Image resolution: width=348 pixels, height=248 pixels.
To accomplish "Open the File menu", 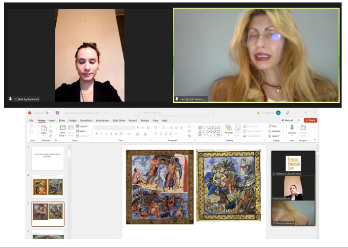I will coord(31,121).
